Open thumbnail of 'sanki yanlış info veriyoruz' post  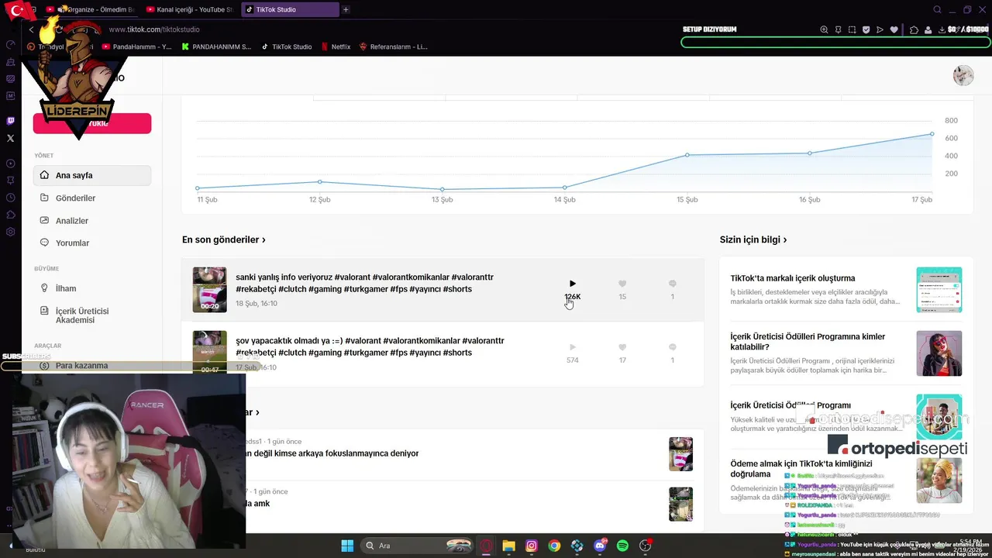(x=209, y=289)
